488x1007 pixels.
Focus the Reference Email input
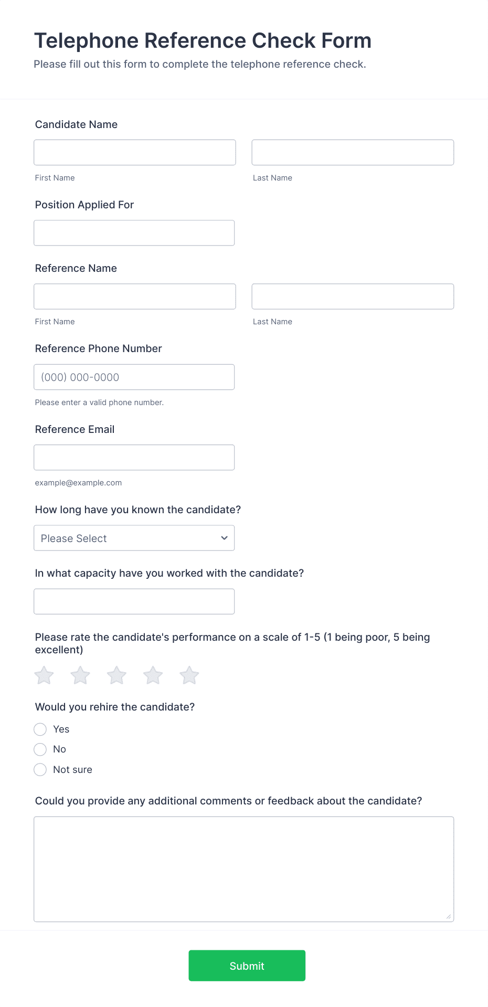point(134,457)
